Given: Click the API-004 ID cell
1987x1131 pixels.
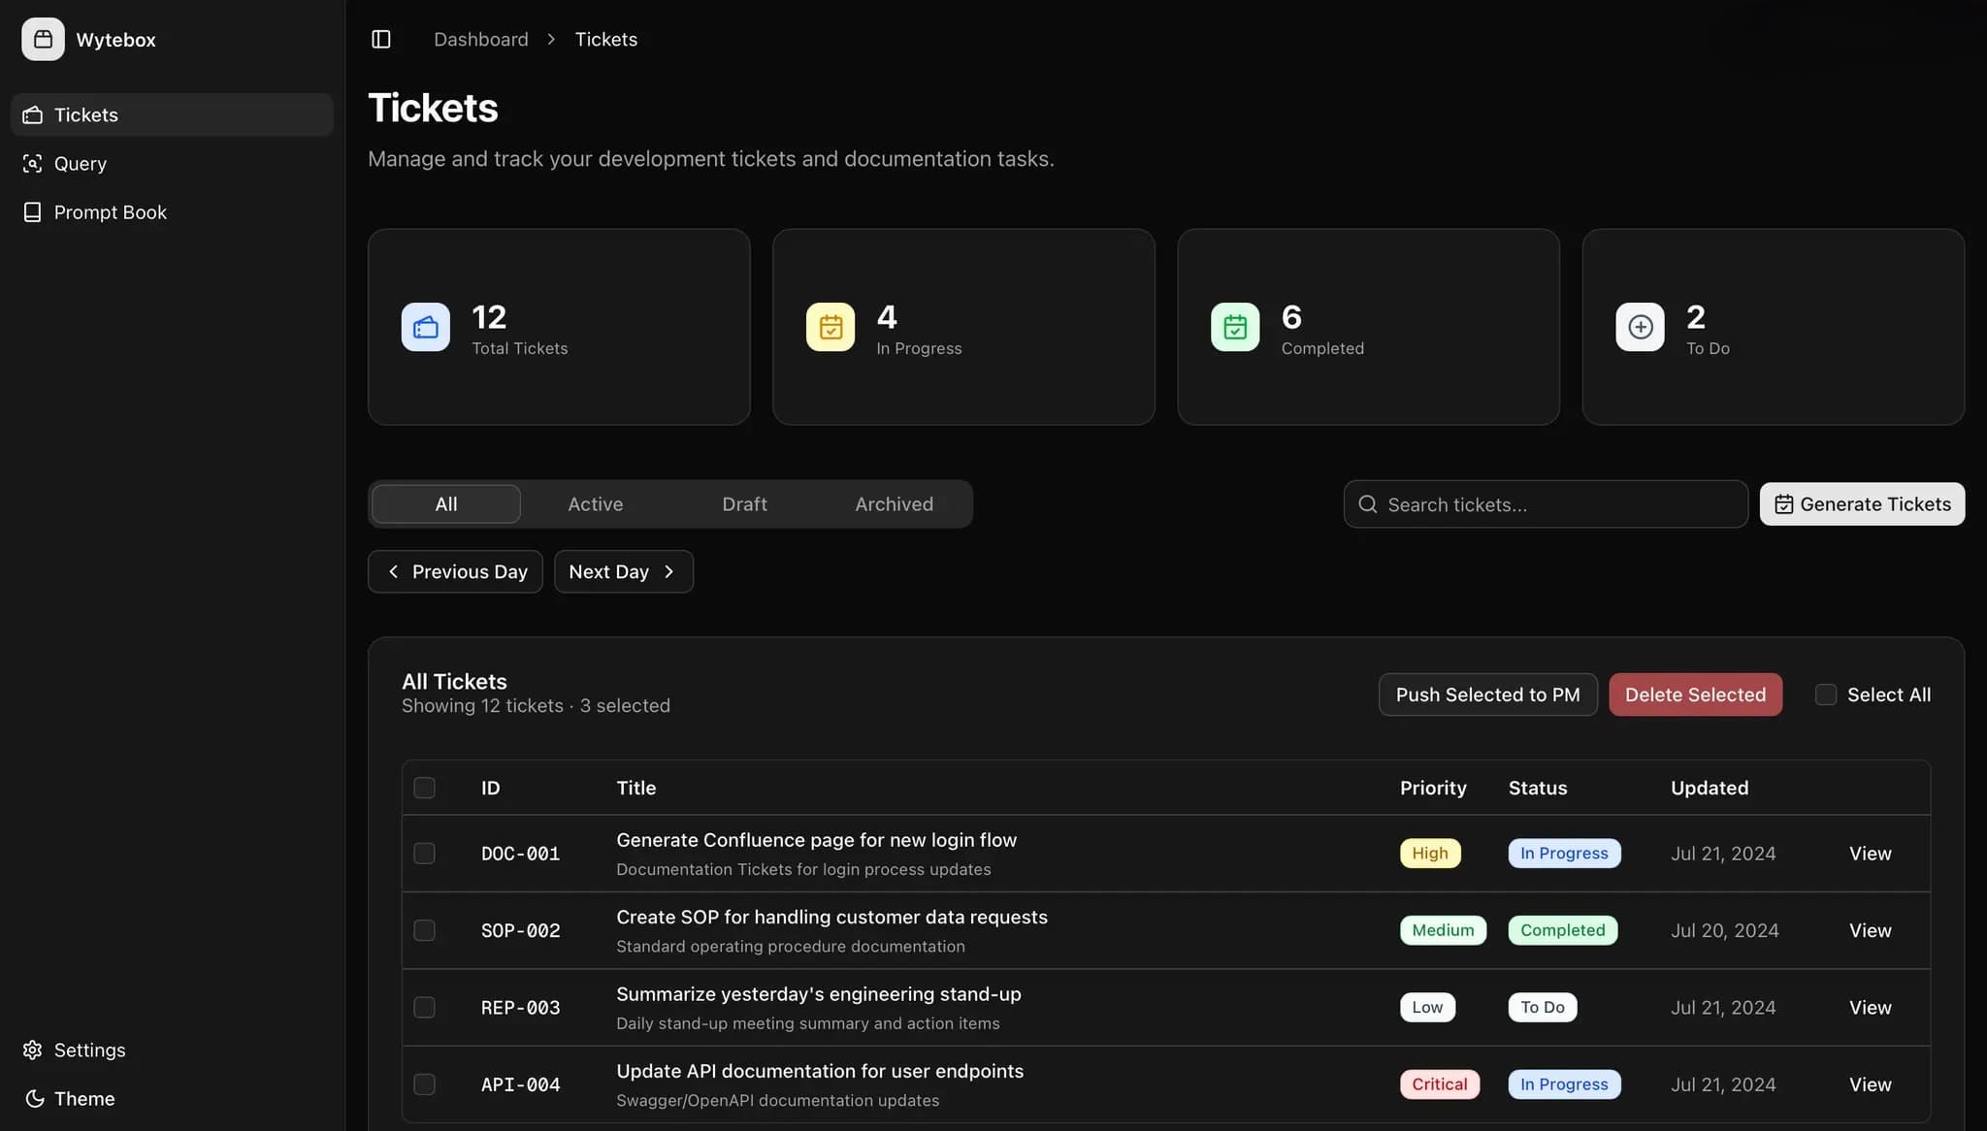Looking at the screenshot, I should (x=520, y=1084).
